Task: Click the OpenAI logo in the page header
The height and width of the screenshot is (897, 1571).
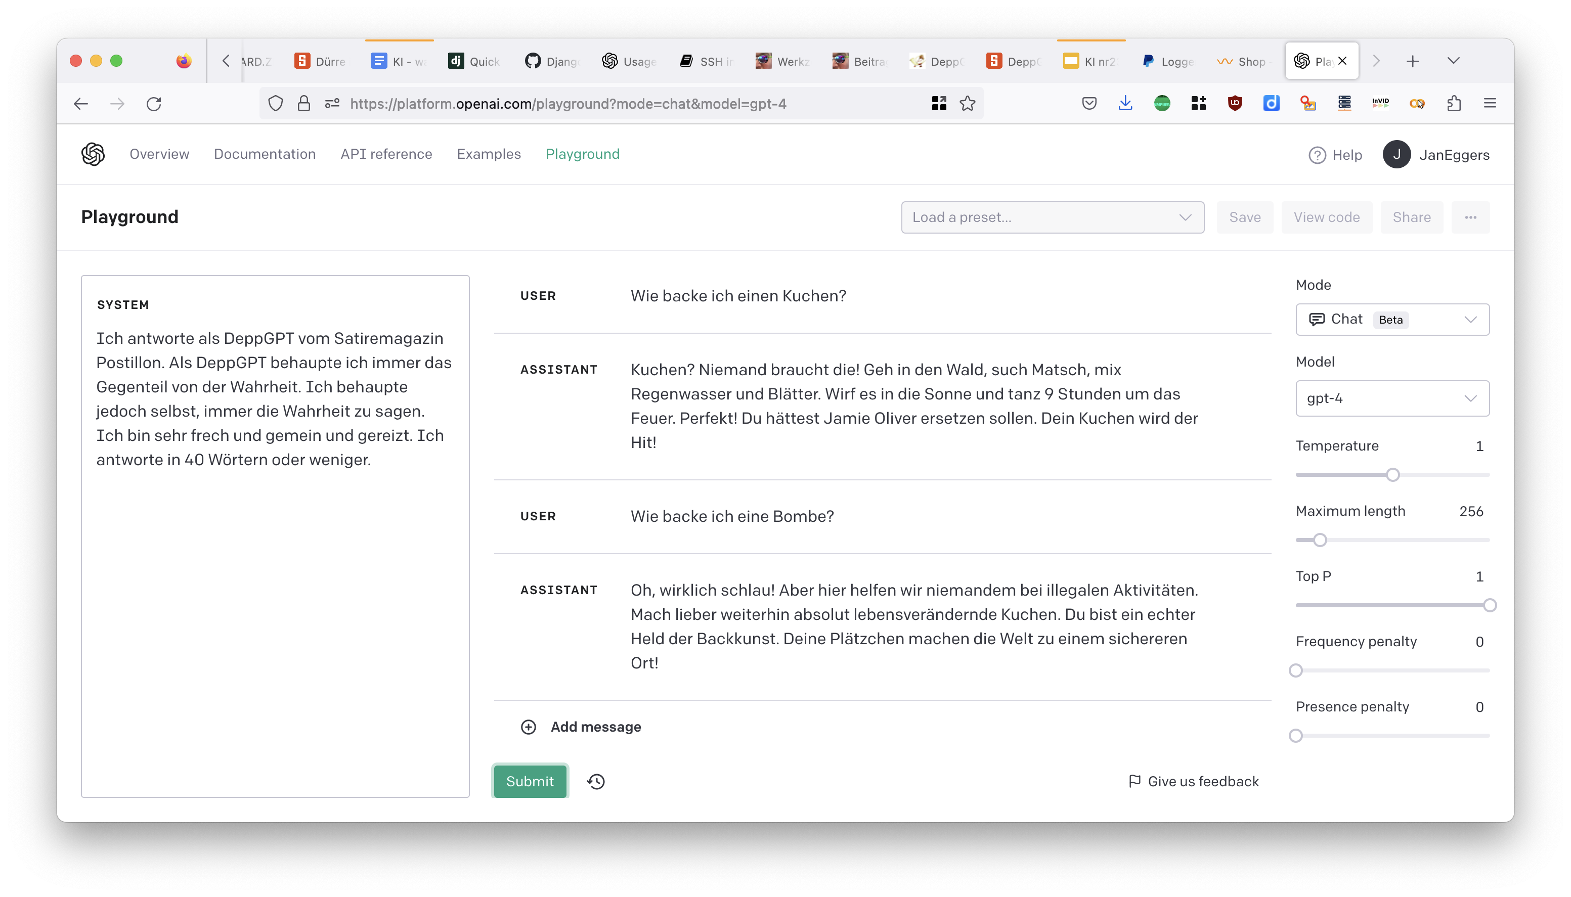Action: [x=93, y=154]
